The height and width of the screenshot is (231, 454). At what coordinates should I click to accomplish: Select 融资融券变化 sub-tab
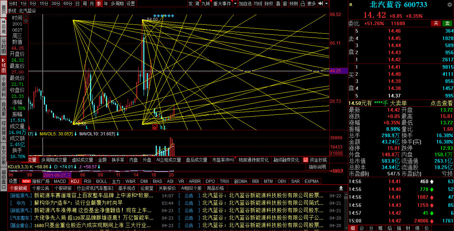tap(286, 160)
